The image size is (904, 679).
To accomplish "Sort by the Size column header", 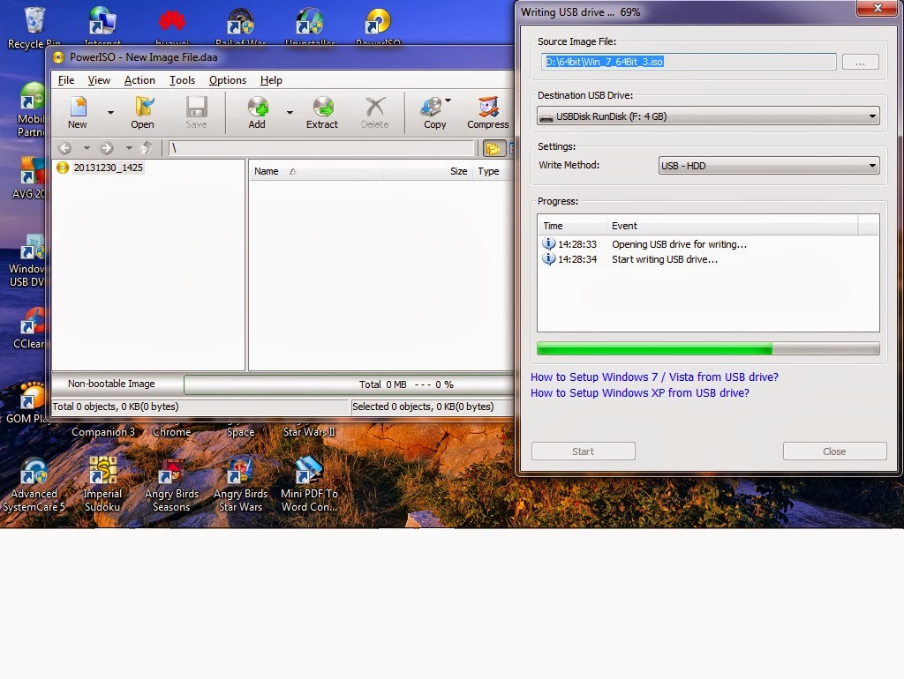I will 428,172.
